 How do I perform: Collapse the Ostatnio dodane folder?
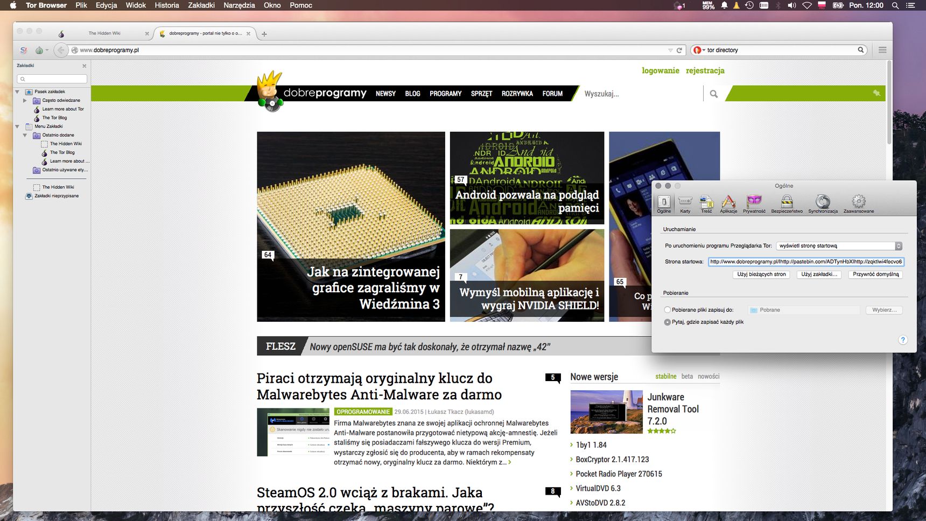[x=25, y=135]
